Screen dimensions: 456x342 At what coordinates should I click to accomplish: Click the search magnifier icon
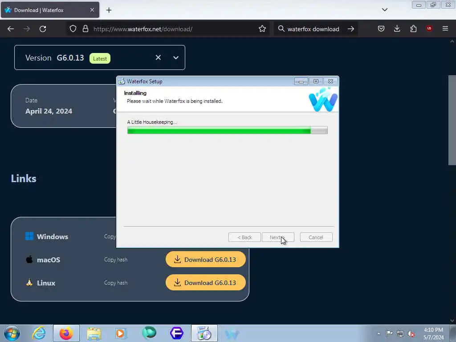pos(281,29)
